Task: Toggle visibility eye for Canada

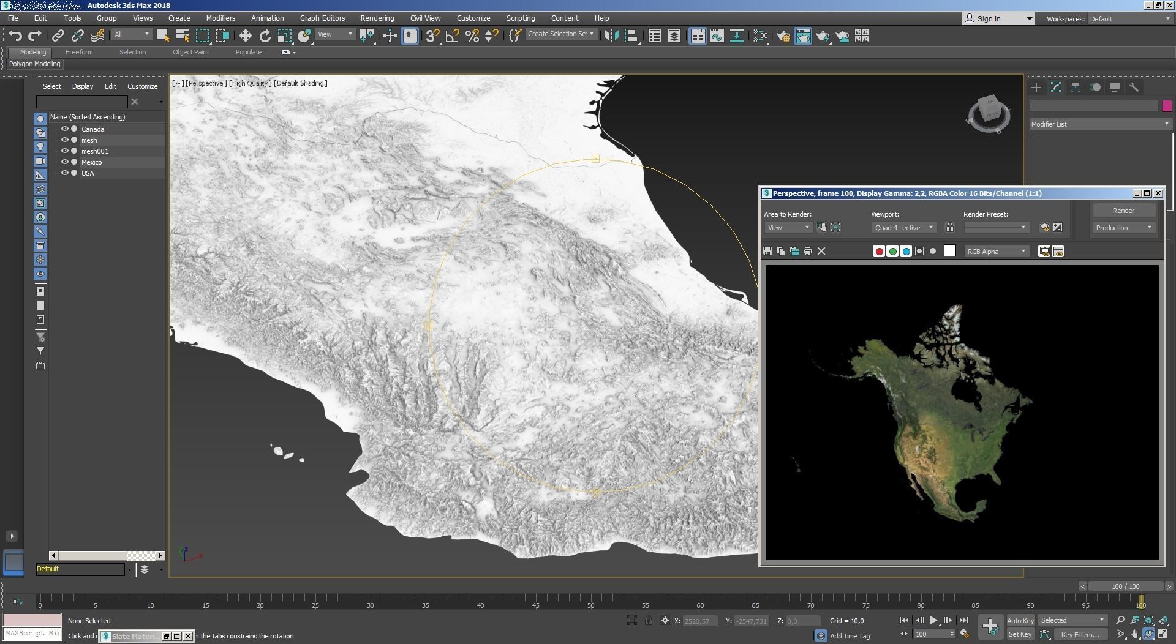Action: 64,129
